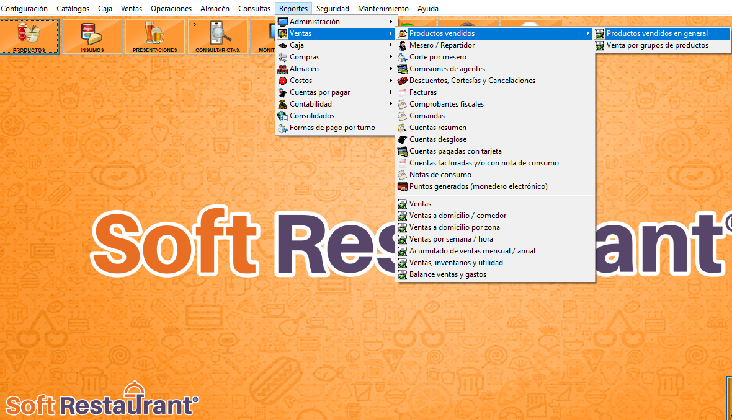The height and width of the screenshot is (420, 732).
Task: Open the Insumos toolbar button
Action: (x=92, y=37)
